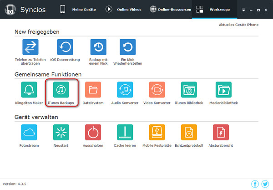Launch Video Konverter
Screen dimensions: 273x190
[157, 90]
